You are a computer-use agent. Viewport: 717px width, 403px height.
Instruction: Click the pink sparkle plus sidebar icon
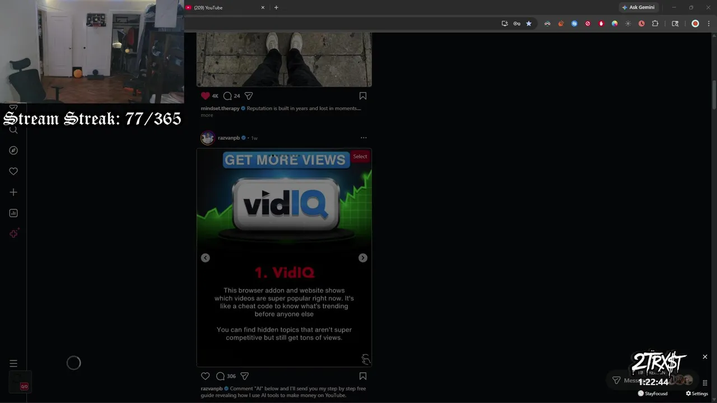(x=14, y=233)
